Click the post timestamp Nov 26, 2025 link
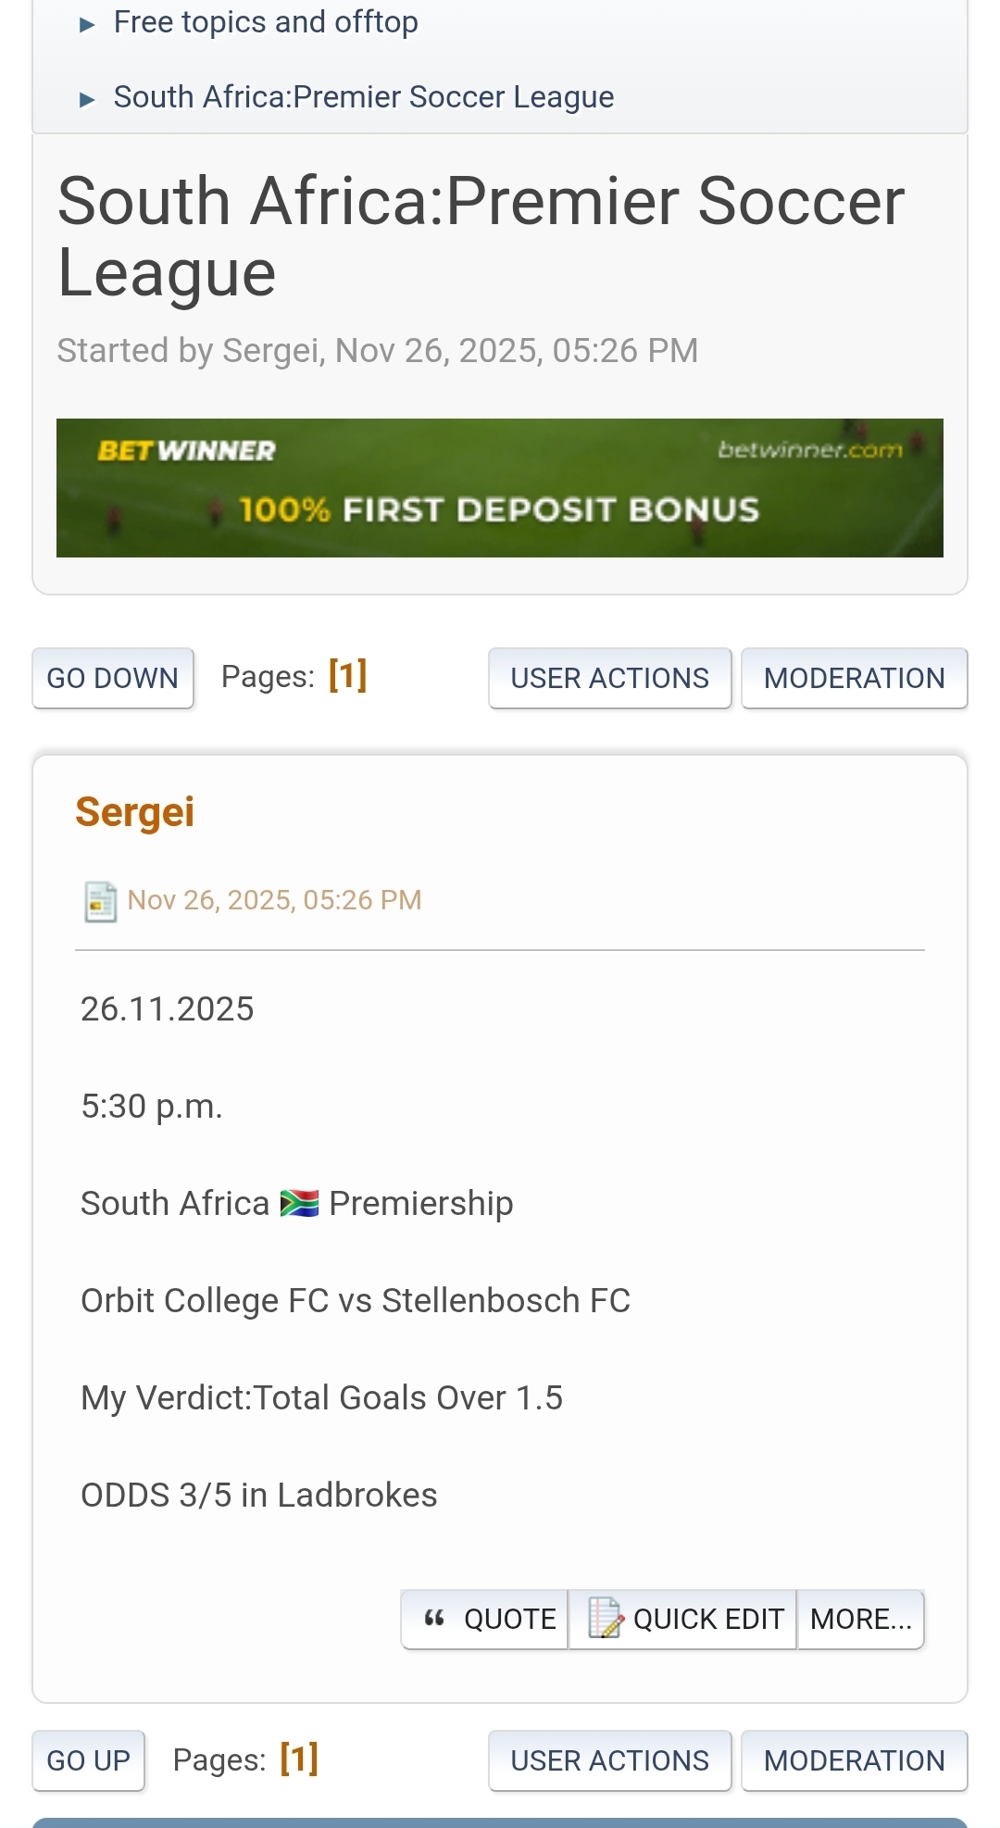The image size is (1000, 1828). (x=274, y=900)
